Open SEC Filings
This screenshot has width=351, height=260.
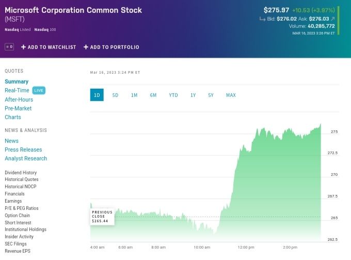coord(15,244)
